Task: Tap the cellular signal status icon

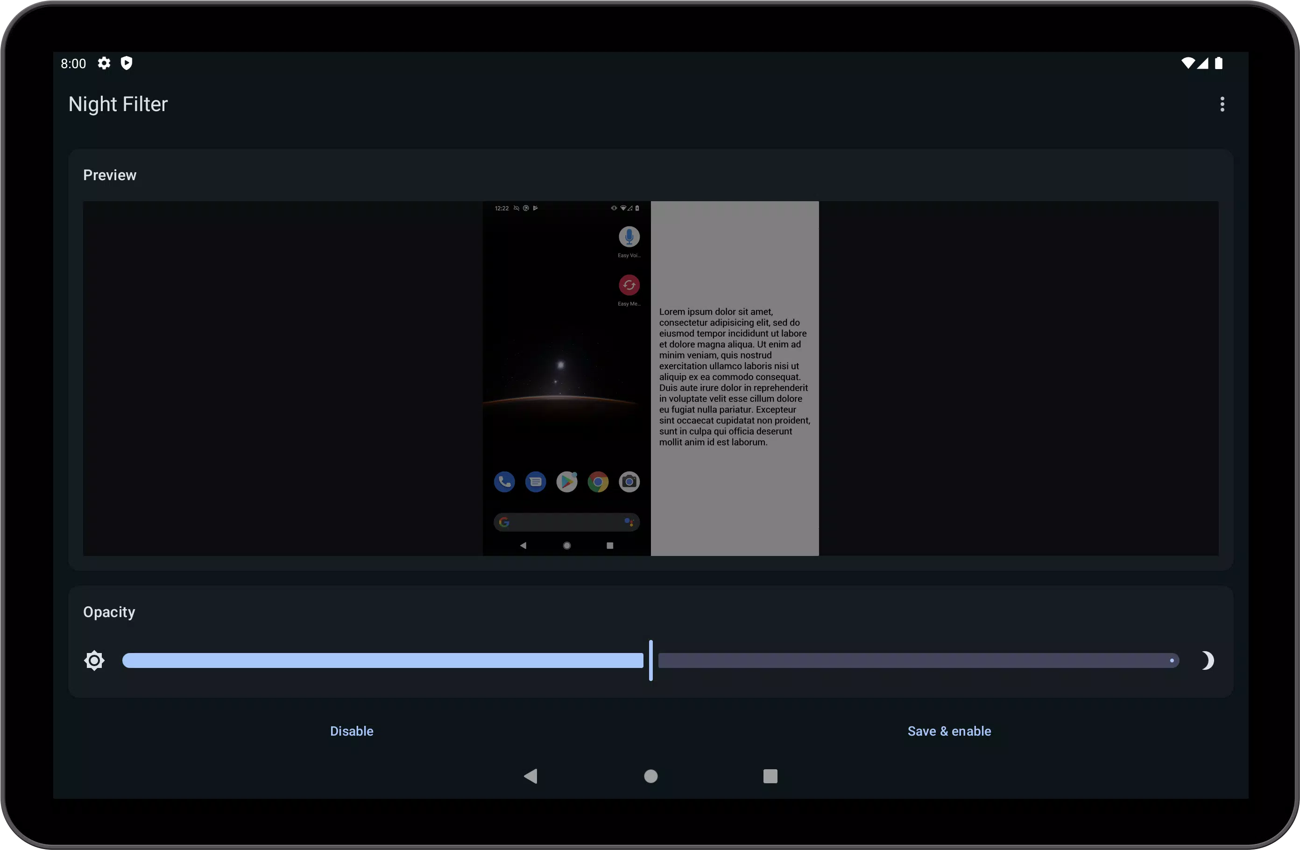Action: [x=1203, y=63]
